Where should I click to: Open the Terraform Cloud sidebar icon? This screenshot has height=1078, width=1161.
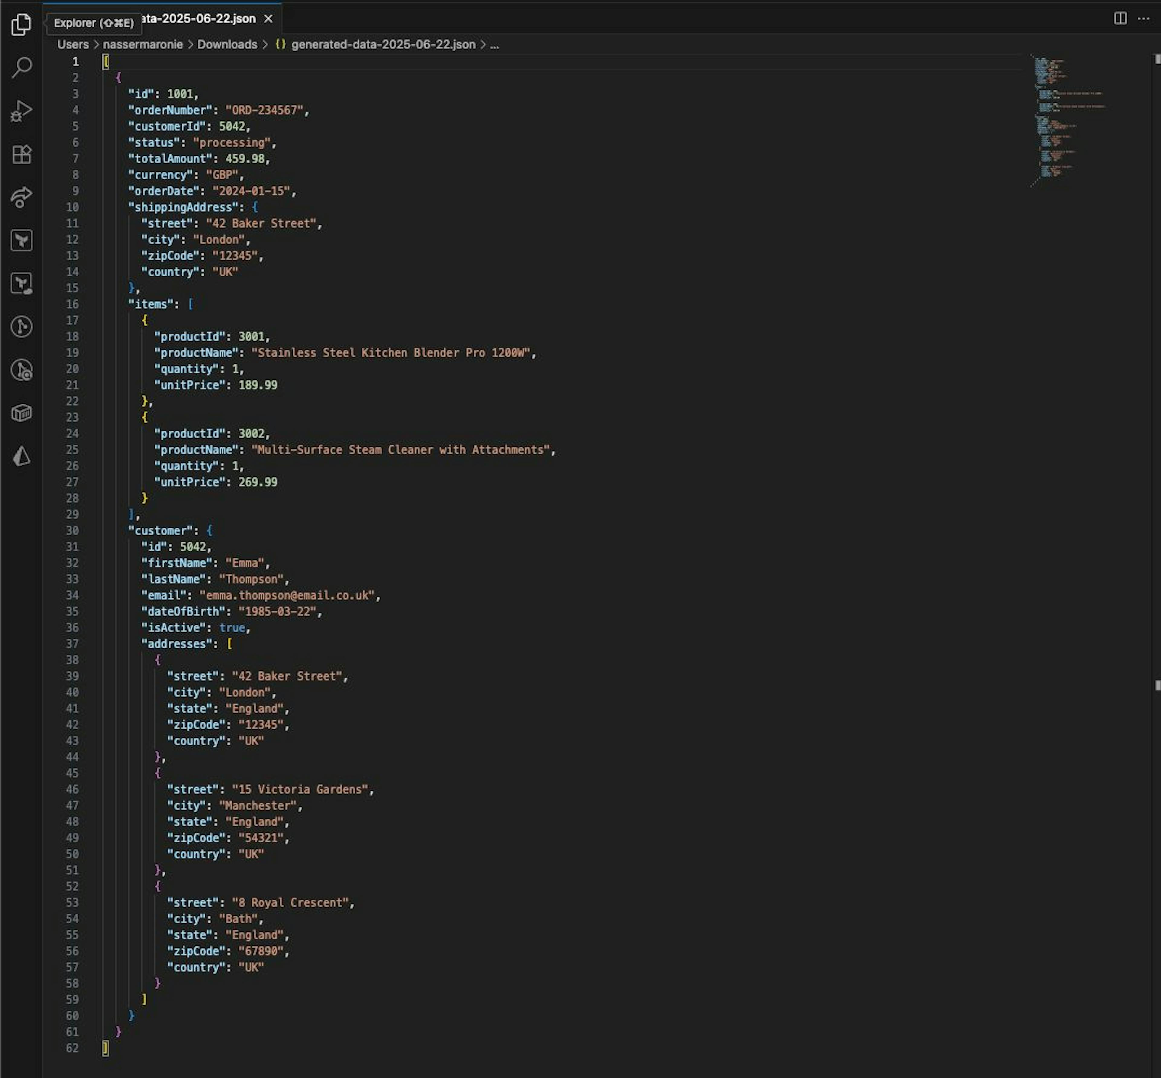pyautogui.click(x=21, y=284)
